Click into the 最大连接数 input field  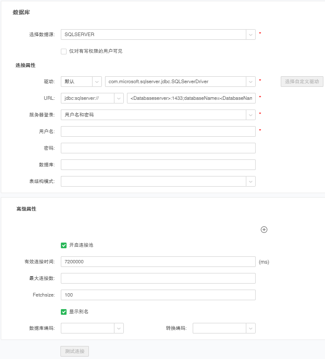click(158, 278)
